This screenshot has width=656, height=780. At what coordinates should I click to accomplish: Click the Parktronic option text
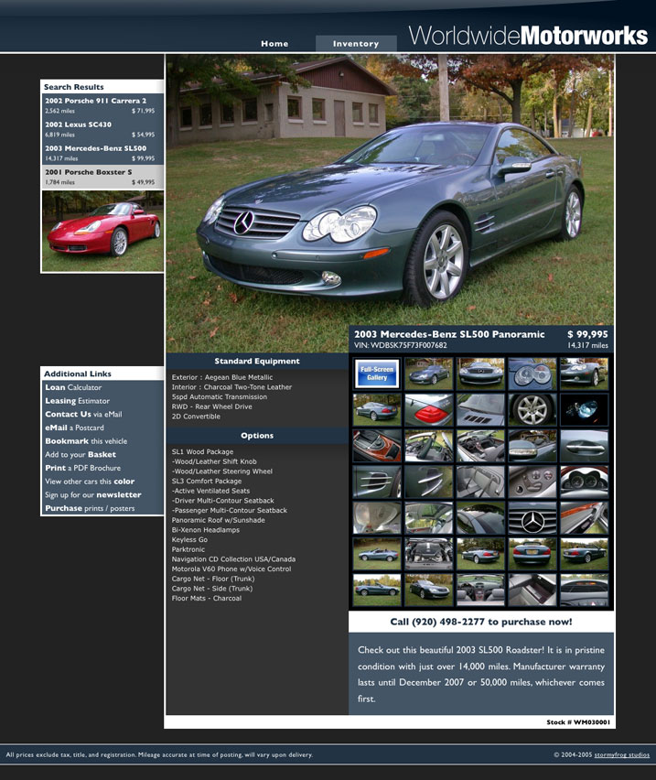click(188, 549)
